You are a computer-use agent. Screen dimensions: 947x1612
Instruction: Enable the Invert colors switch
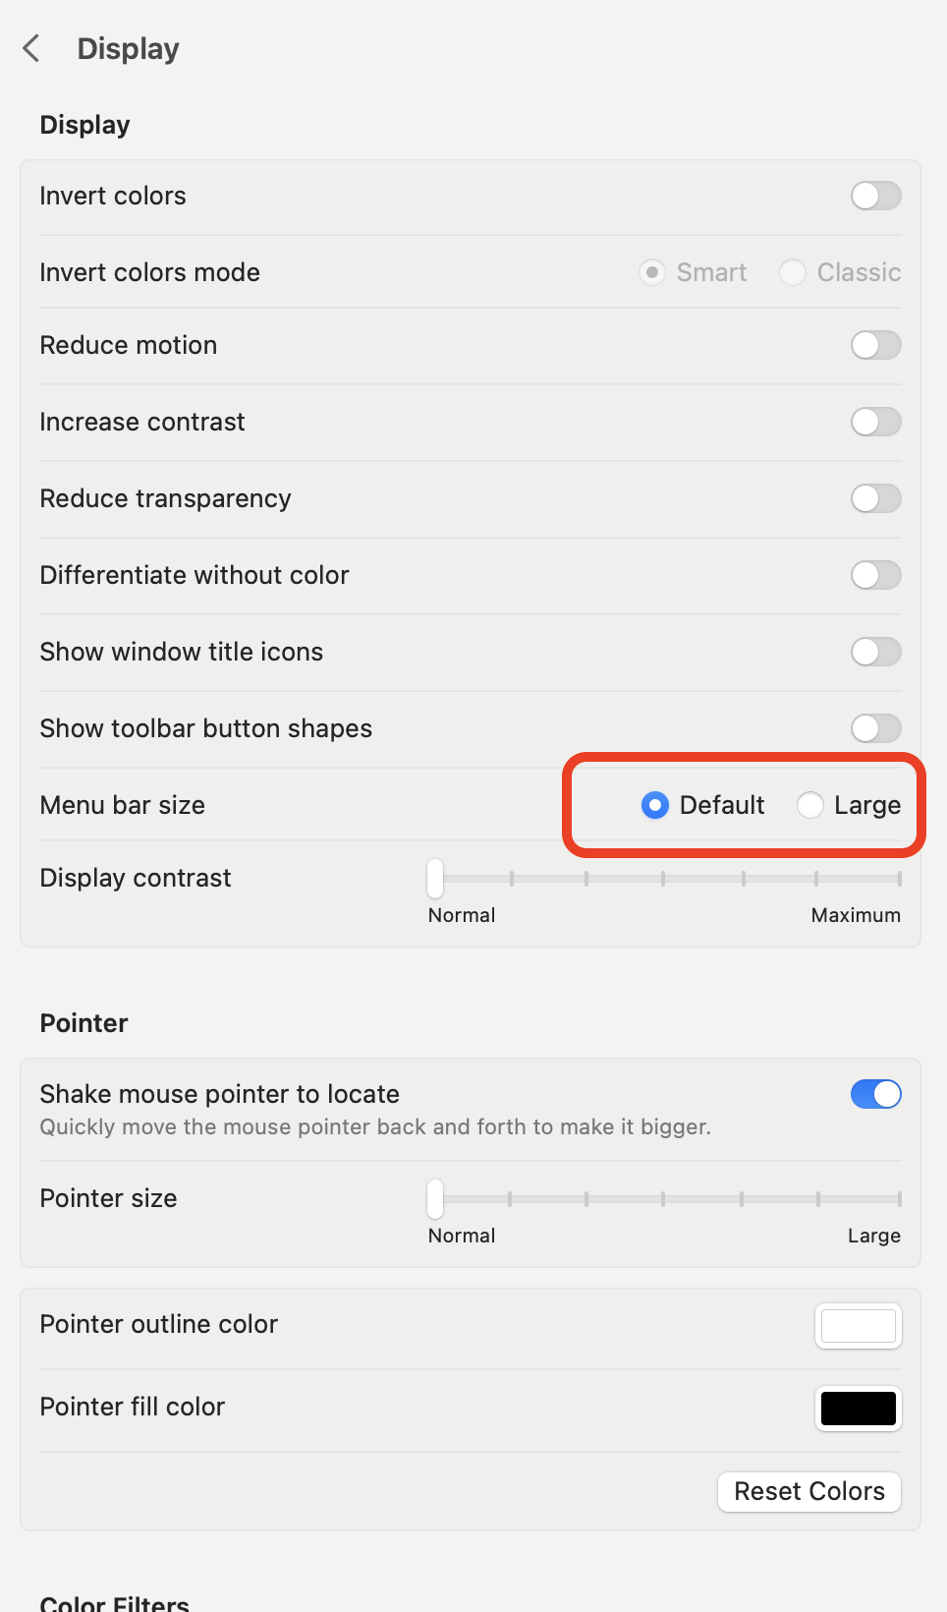coord(874,196)
